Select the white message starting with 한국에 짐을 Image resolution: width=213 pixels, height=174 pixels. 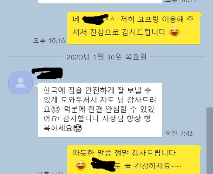click(x=100, y=110)
